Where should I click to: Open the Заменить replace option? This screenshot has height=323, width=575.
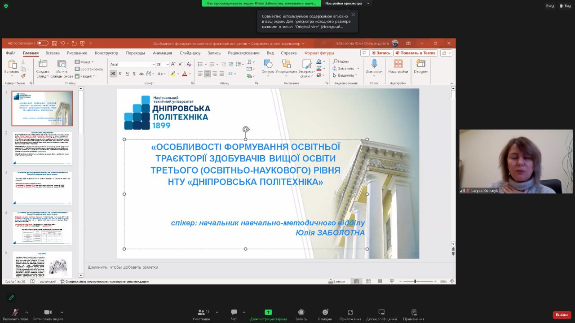coord(344,69)
